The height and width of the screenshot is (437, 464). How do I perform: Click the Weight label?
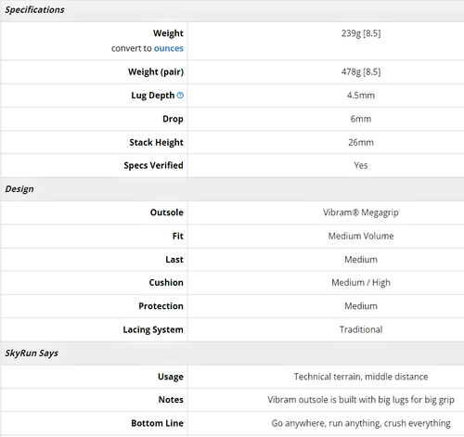[x=168, y=33]
